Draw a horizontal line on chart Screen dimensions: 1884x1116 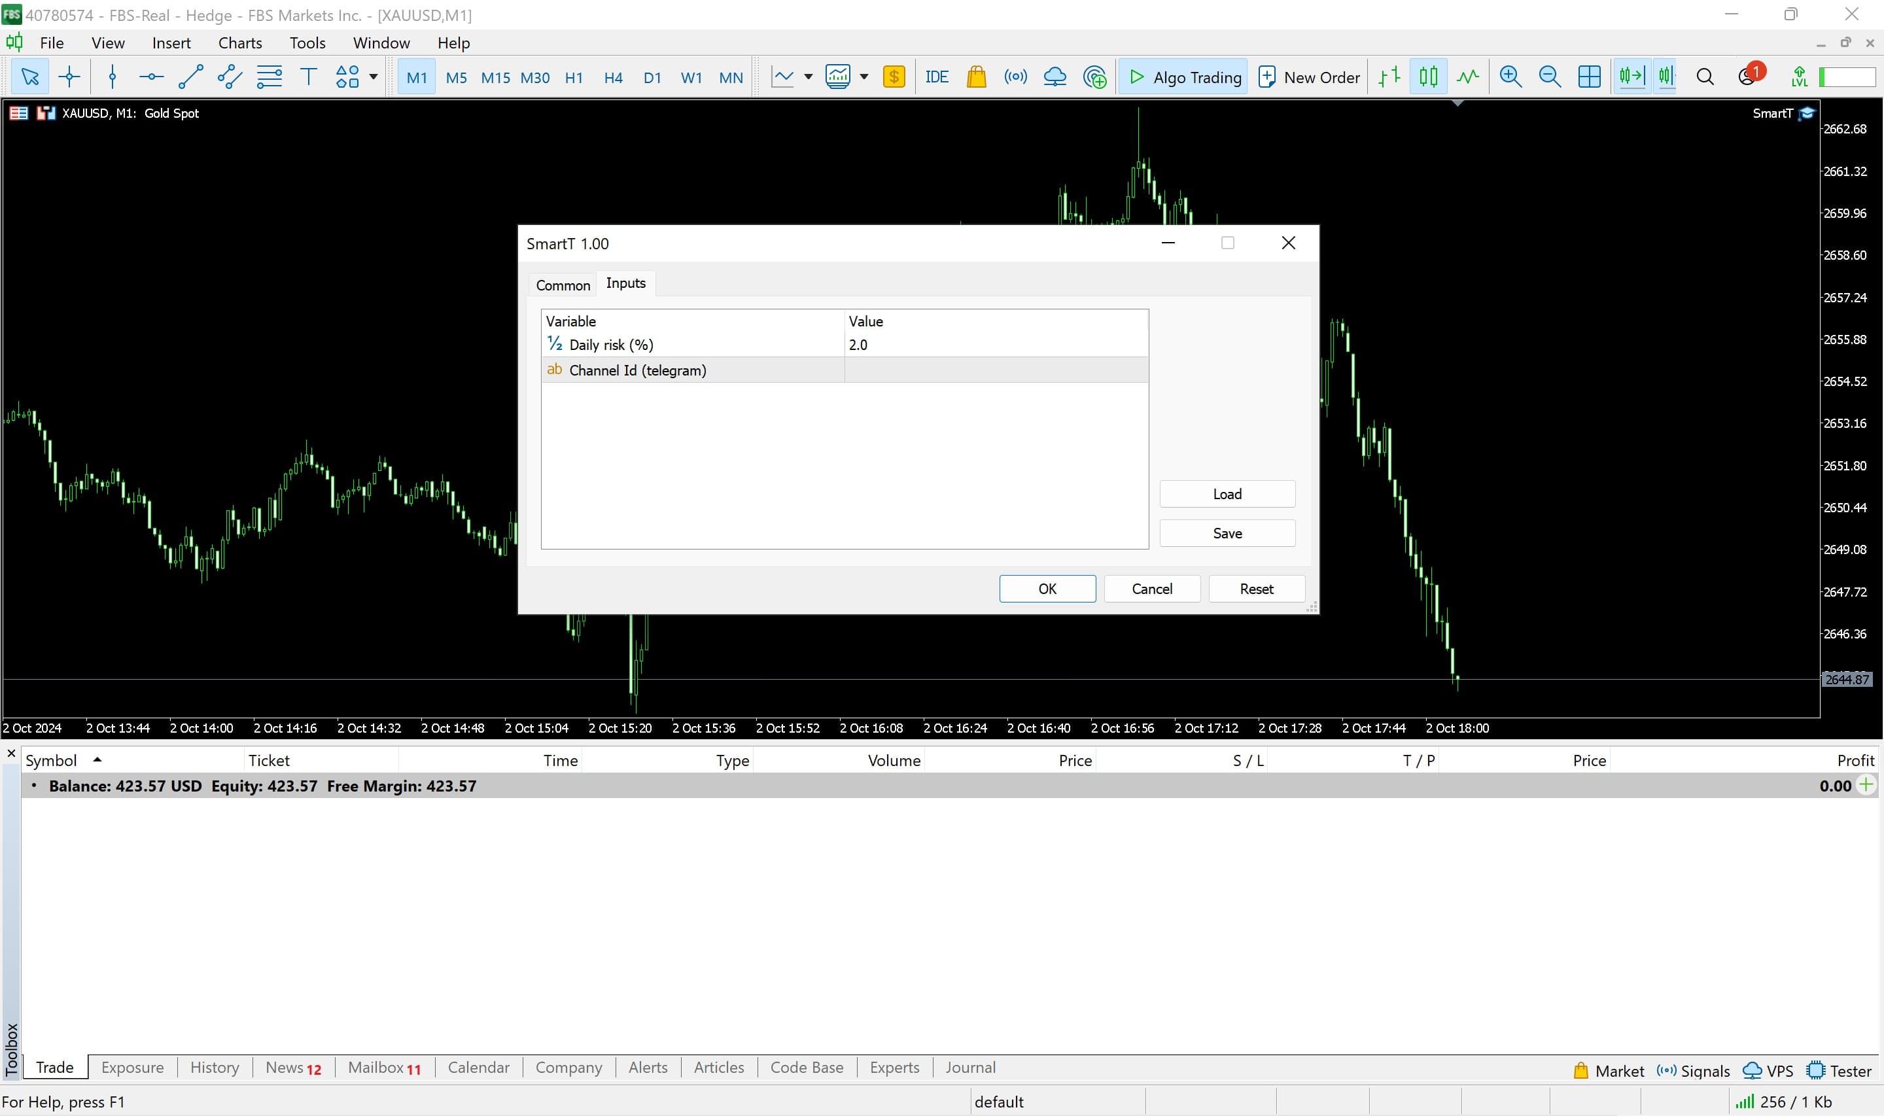click(151, 77)
